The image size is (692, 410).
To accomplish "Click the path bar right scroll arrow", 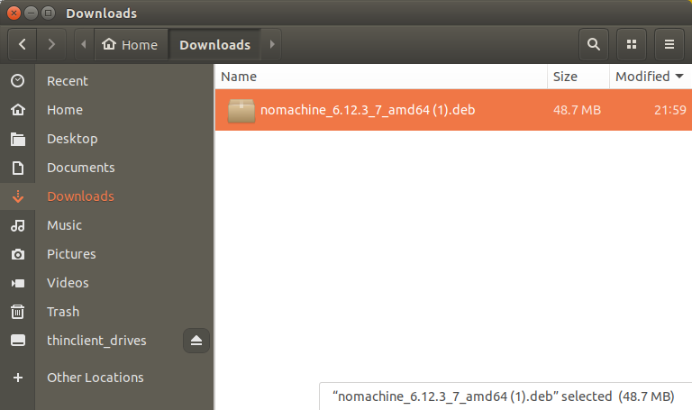I will pyautogui.click(x=272, y=44).
